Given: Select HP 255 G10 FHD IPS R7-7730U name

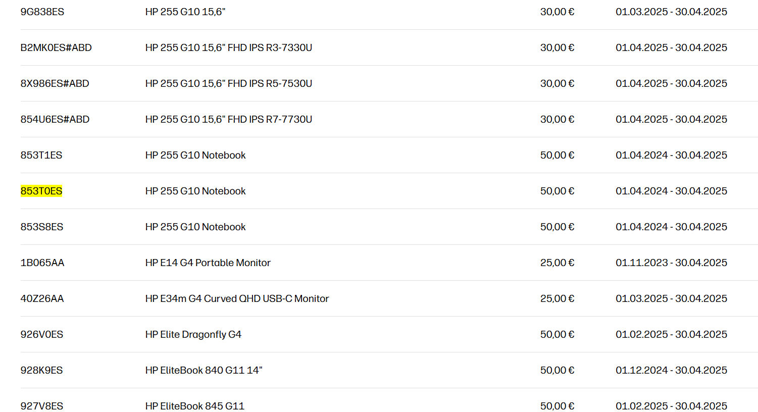Looking at the screenshot, I should 228,119.
